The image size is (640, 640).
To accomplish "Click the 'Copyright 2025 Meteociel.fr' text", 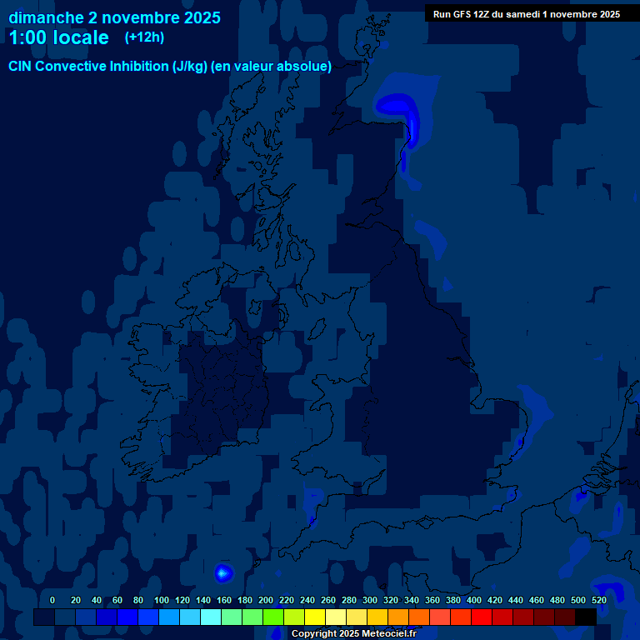I will click(354, 633).
